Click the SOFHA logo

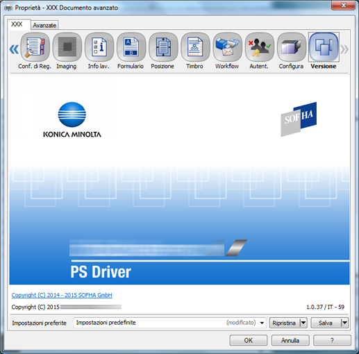click(x=299, y=119)
